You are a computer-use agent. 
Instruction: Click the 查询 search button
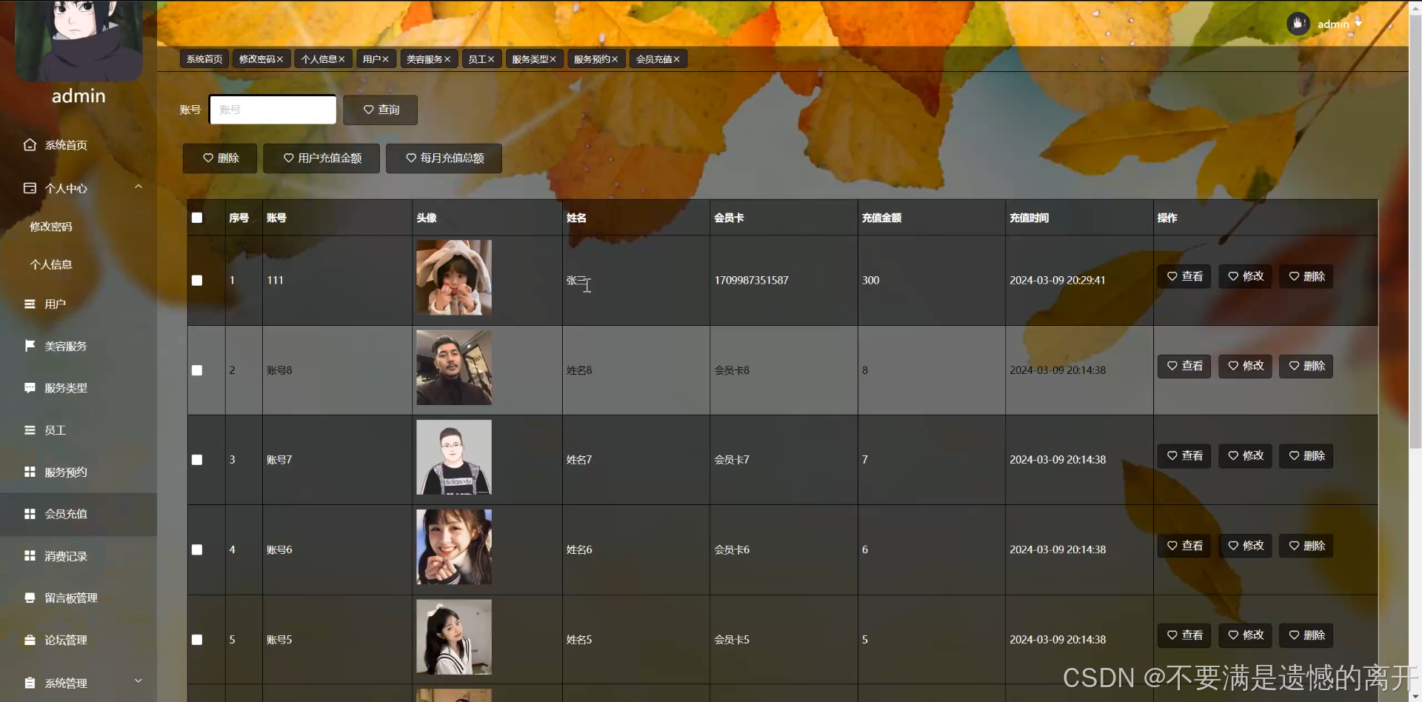(380, 110)
